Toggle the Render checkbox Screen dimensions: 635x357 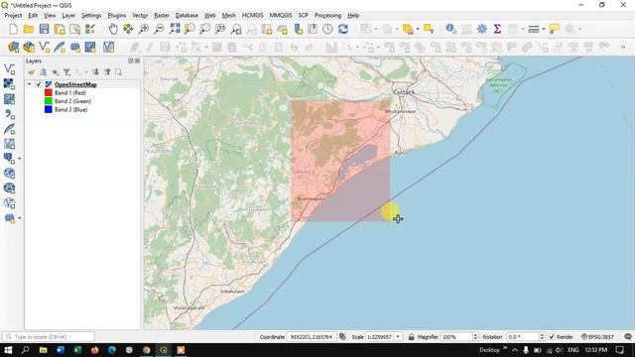click(552, 337)
